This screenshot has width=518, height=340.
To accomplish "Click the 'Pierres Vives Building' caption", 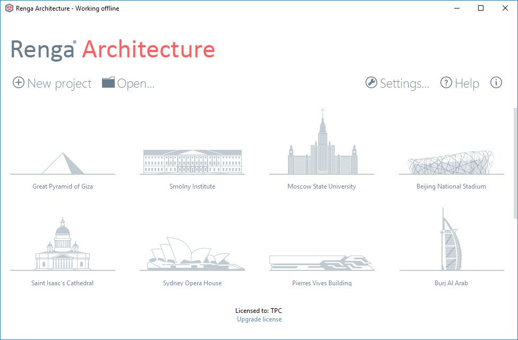I will click(x=322, y=283).
